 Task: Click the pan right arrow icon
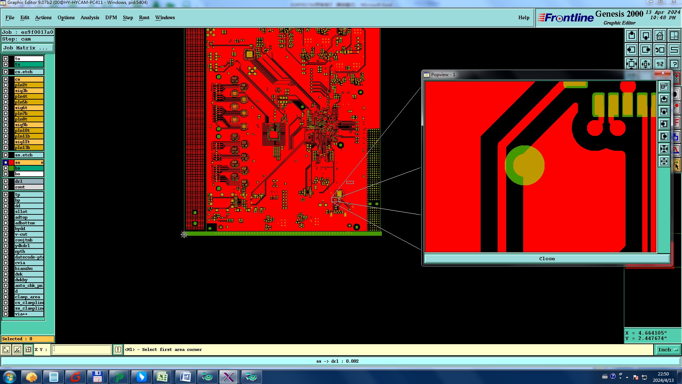click(646, 50)
